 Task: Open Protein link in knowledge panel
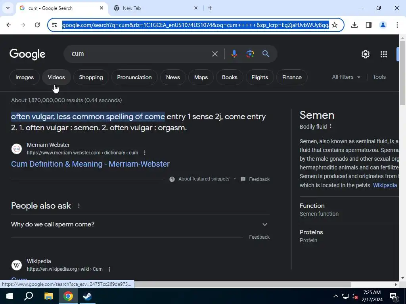[x=308, y=240]
